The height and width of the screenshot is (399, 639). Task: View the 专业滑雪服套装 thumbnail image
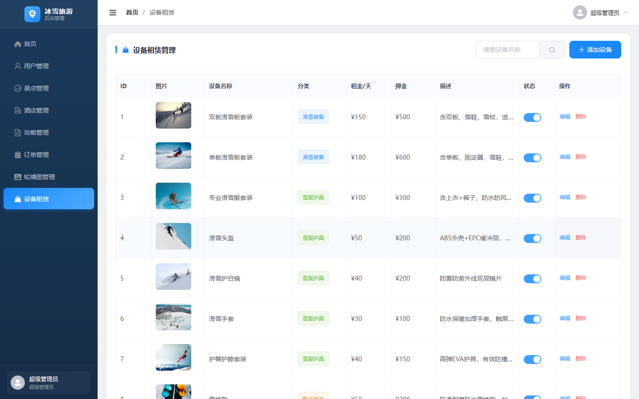click(174, 196)
